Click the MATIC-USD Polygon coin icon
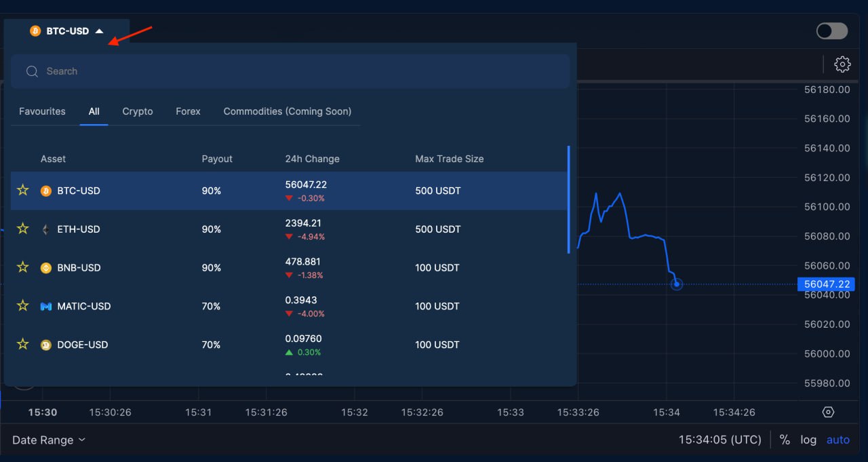The width and height of the screenshot is (868, 462). point(45,306)
